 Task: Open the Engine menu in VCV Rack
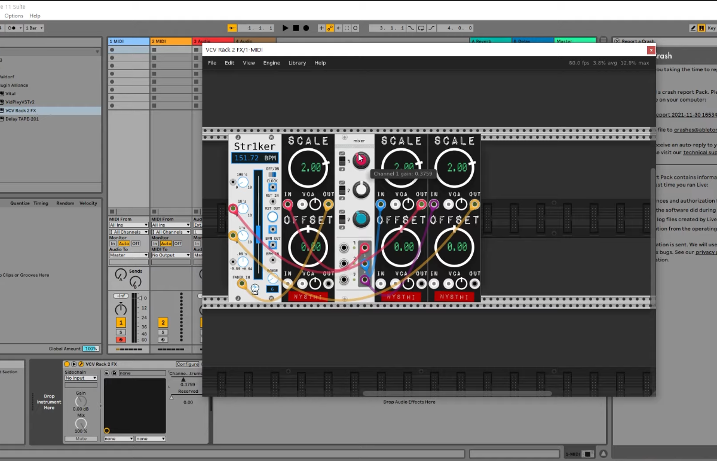[271, 63]
